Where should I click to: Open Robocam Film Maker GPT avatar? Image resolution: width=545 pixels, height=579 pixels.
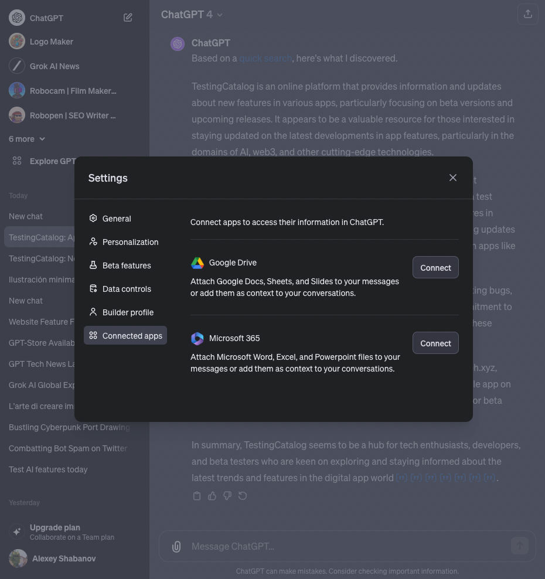(17, 90)
